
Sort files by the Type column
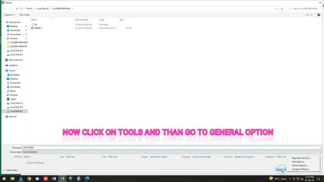[102, 20]
